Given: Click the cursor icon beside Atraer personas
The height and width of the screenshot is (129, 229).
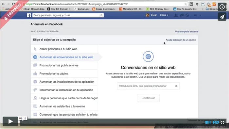Looking at the screenshot, I should coord(35,49).
